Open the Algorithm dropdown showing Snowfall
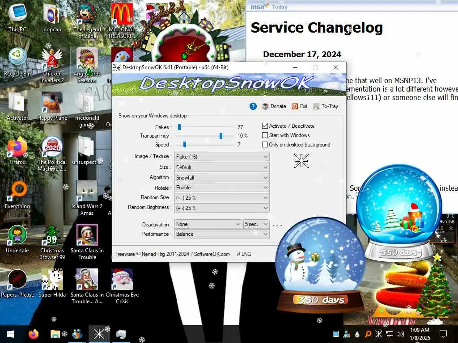 click(222, 178)
